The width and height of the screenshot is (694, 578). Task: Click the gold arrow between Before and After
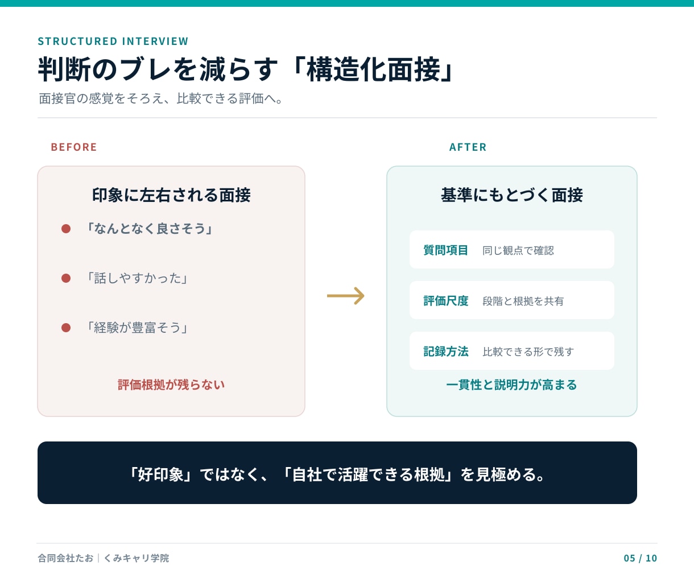346,296
